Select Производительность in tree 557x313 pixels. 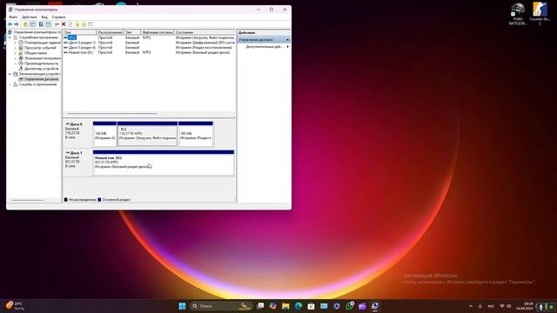coord(42,63)
